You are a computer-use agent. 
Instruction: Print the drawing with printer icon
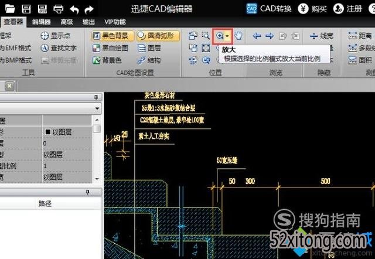[59, 9]
